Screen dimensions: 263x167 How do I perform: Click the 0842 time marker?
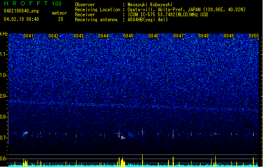coord(54,35)
